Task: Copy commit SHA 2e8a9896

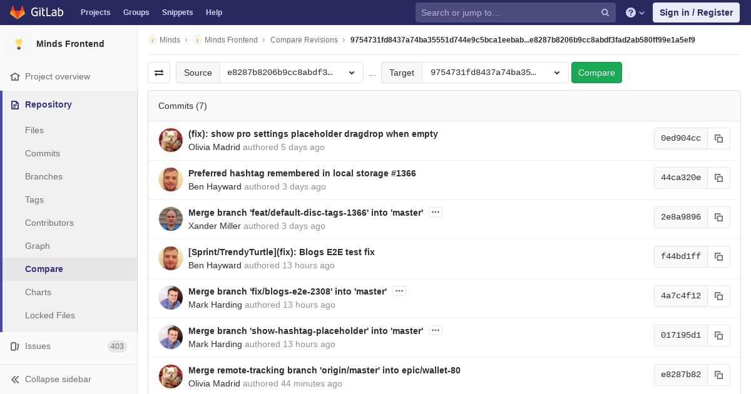Action: click(x=718, y=217)
